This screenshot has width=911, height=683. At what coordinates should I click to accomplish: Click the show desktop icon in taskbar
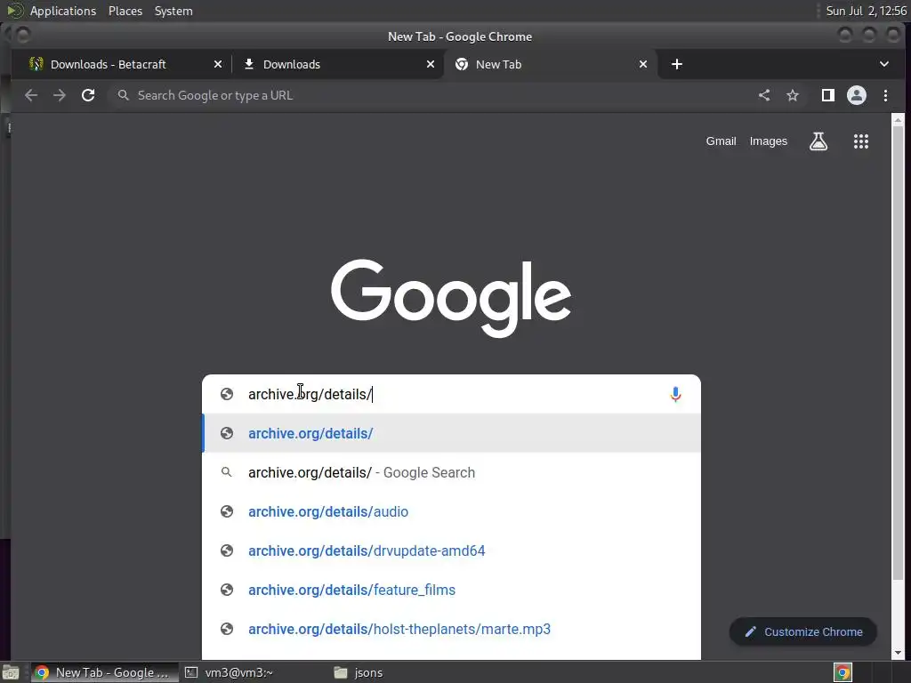coord(11,672)
